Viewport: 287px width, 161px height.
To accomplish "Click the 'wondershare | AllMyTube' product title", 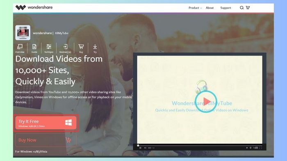I will click(x=50, y=33).
